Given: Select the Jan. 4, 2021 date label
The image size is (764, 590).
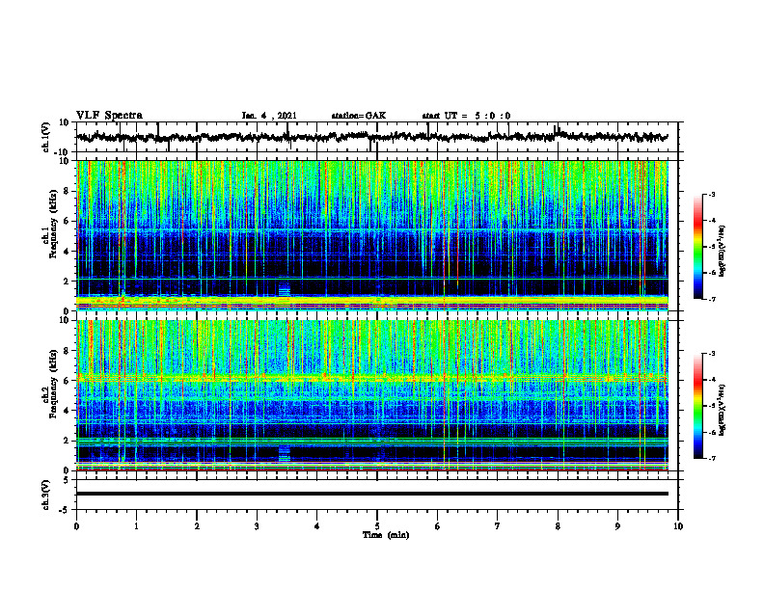Looking at the screenshot, I should pos(269,116).
